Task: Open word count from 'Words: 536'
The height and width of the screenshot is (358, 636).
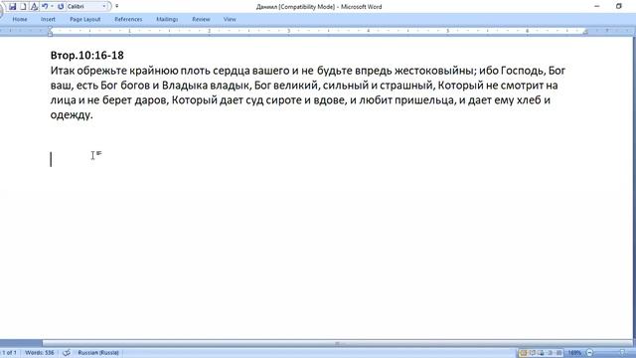Action: coord(40,353)
